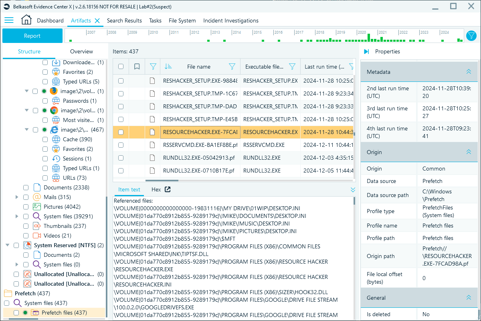The width and height of the screenshot is (481, 321).
Task: Open the Search Results tab
Action: coord(124,20)
